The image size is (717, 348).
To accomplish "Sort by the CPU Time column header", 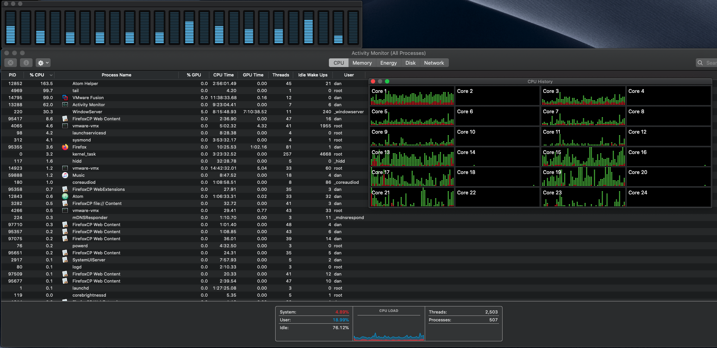I will point(223,75).
